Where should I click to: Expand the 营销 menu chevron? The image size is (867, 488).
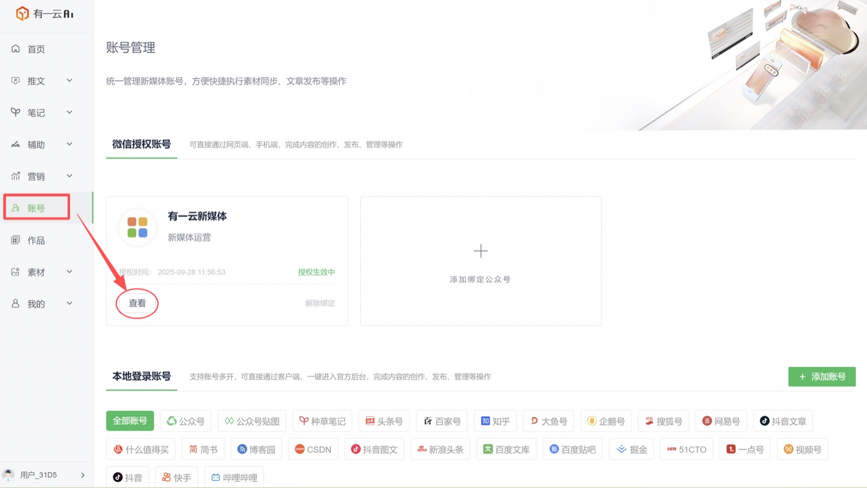click(69, 176)
